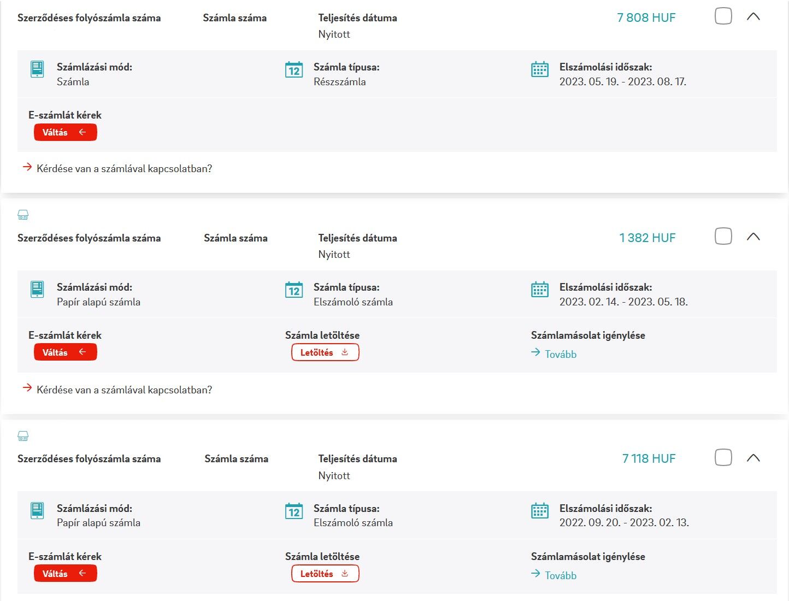The height and width of the screenshot is (601, 789).
Task: Tick the checkbox for the 7 808 HUF invoice
Action: (x=723, y=16)
